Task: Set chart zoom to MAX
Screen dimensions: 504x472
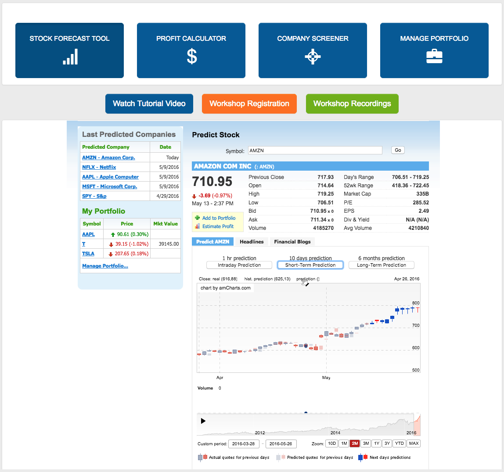Action: (414, 443)
